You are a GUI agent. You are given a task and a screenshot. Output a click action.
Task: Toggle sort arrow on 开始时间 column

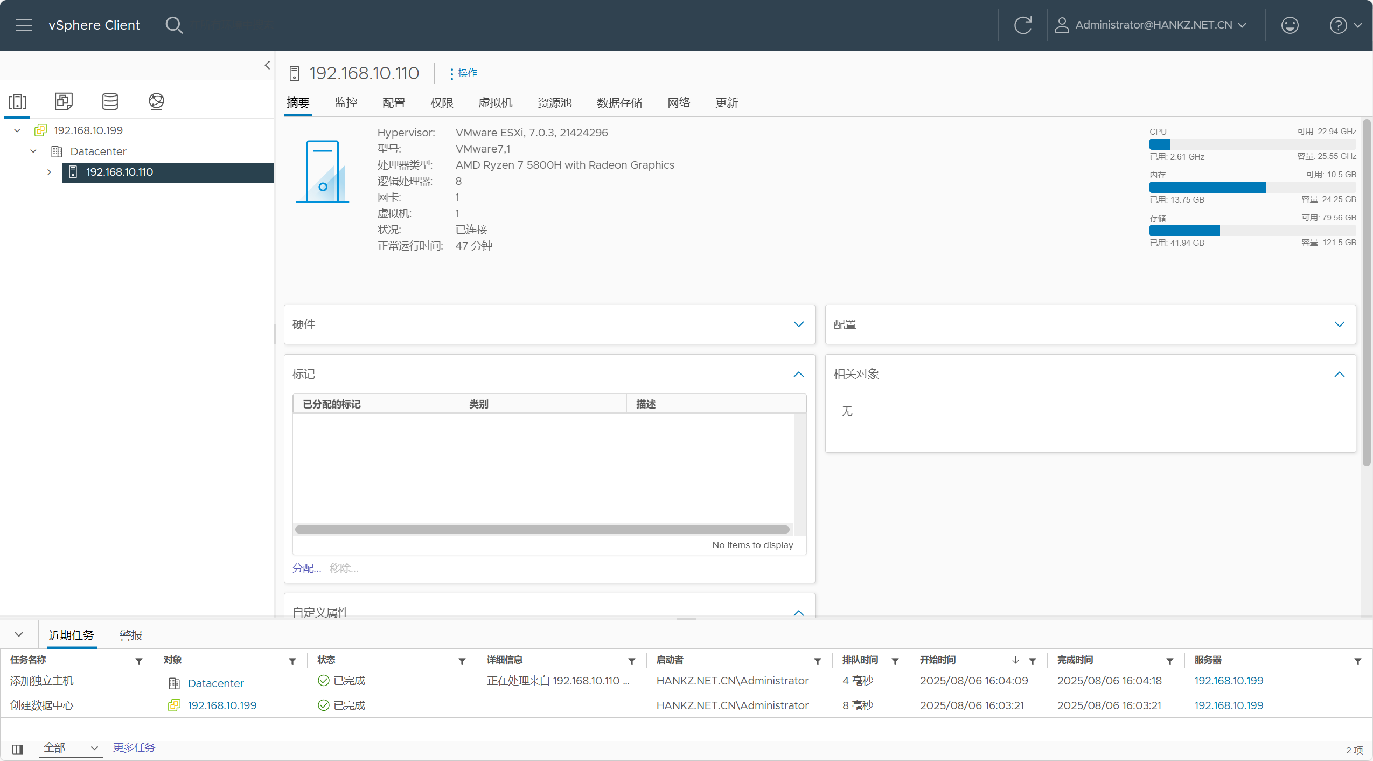pos(1015,660)
